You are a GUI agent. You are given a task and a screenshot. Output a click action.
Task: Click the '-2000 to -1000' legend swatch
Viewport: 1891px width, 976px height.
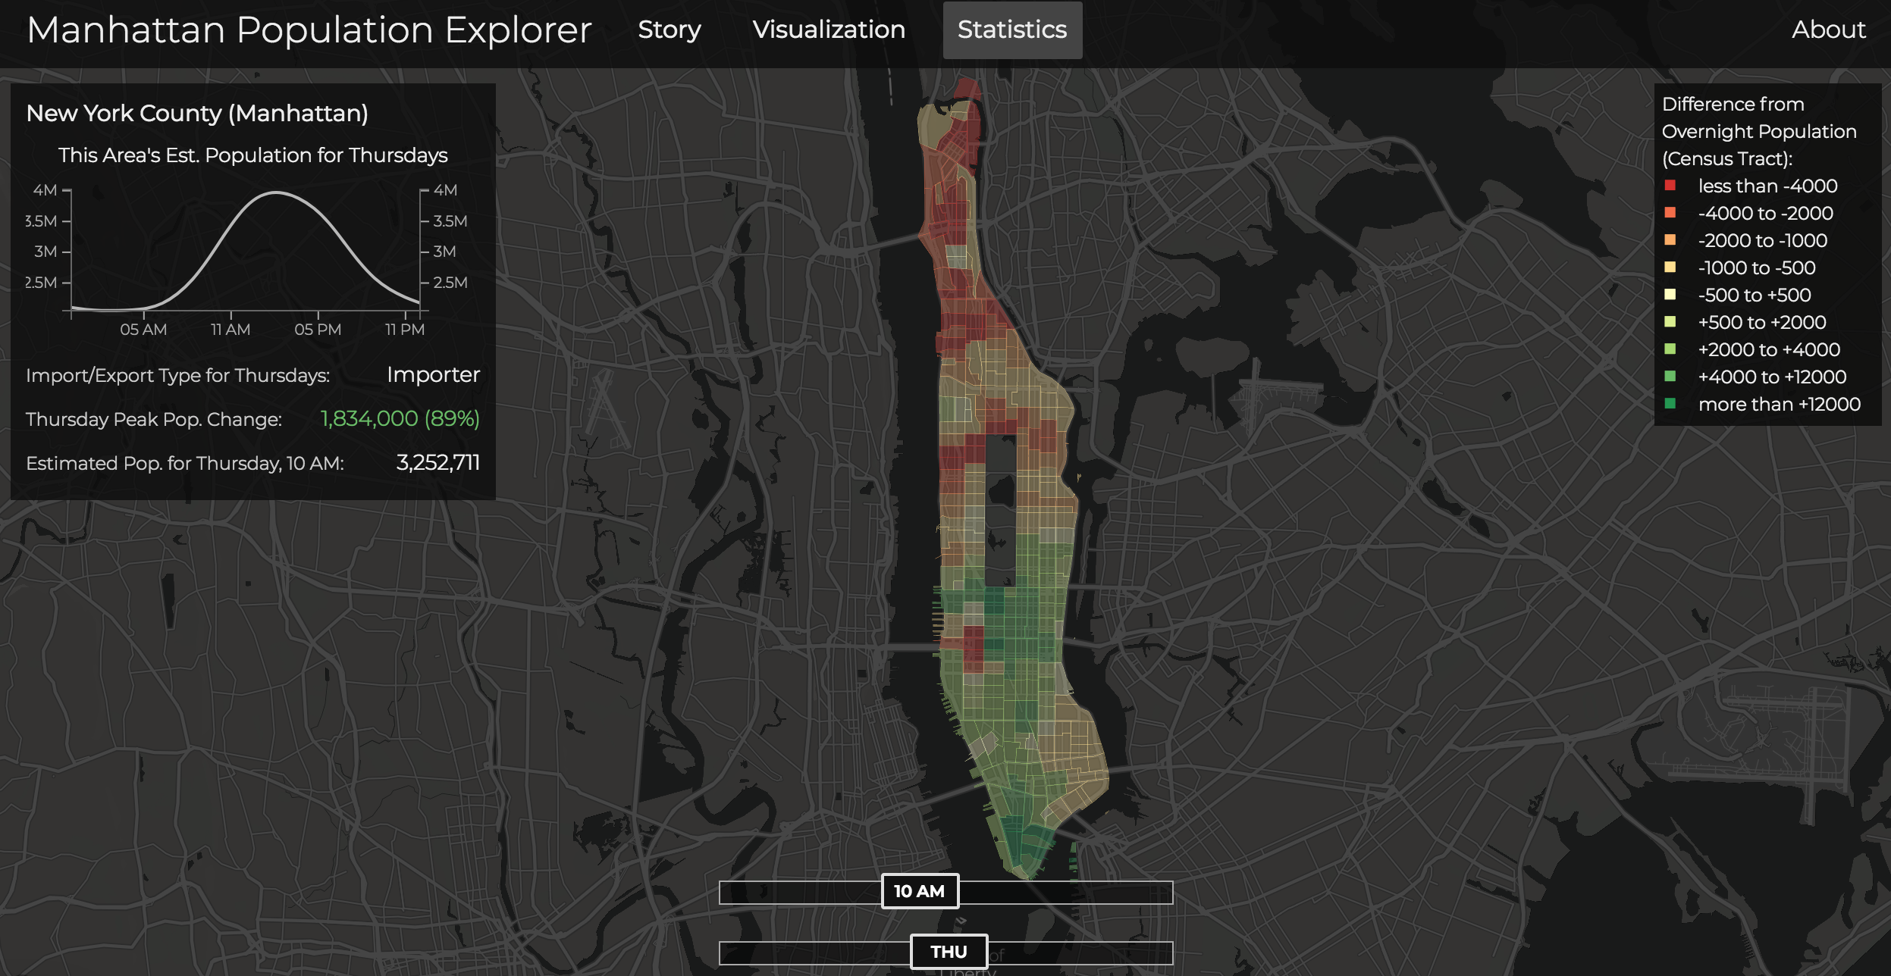tap(1670, 240)
